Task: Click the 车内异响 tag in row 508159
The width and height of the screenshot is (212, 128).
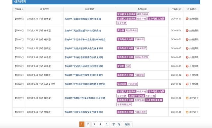Action: pos(150,96)
